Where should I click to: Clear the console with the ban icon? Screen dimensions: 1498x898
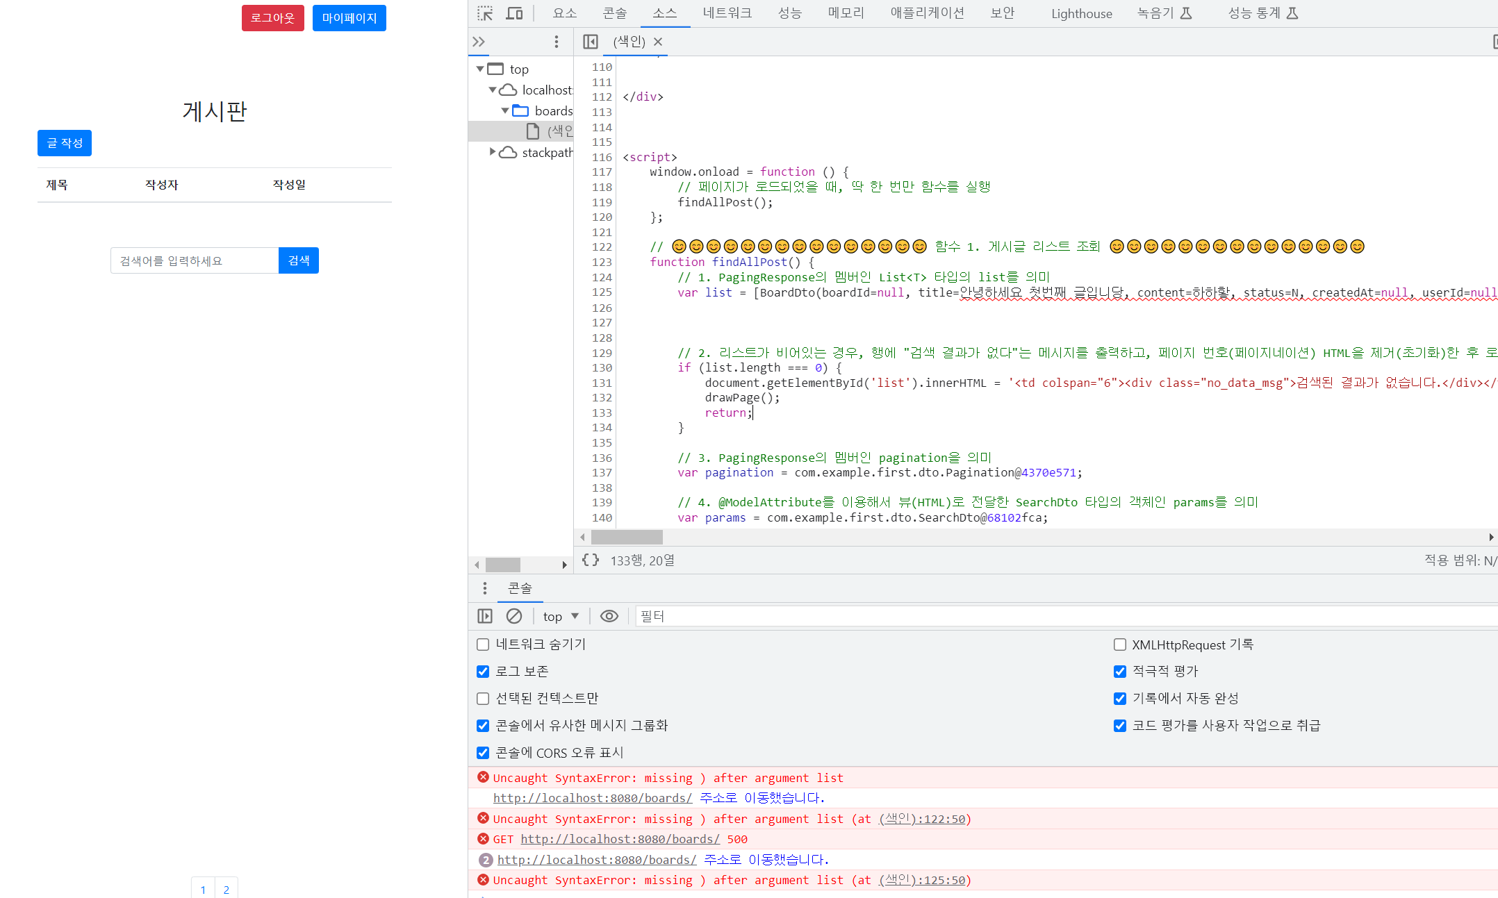(513, 616)
